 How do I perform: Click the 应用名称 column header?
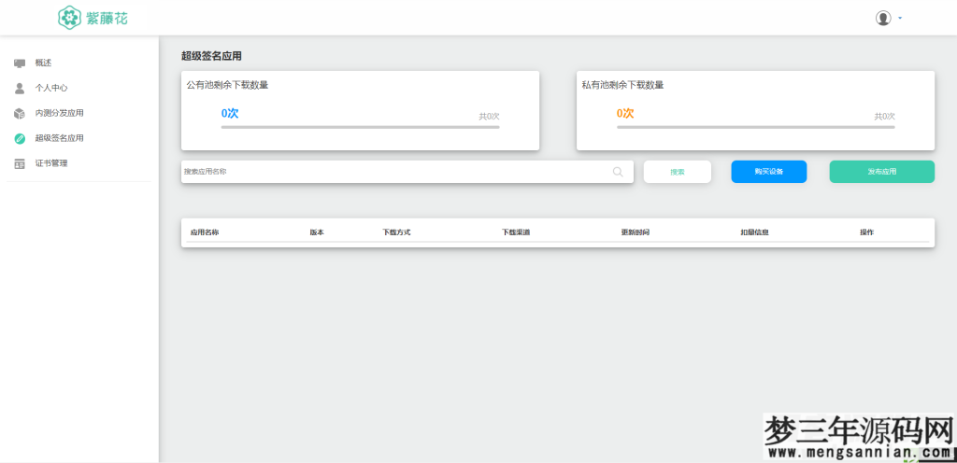click(x=205, y=232)
